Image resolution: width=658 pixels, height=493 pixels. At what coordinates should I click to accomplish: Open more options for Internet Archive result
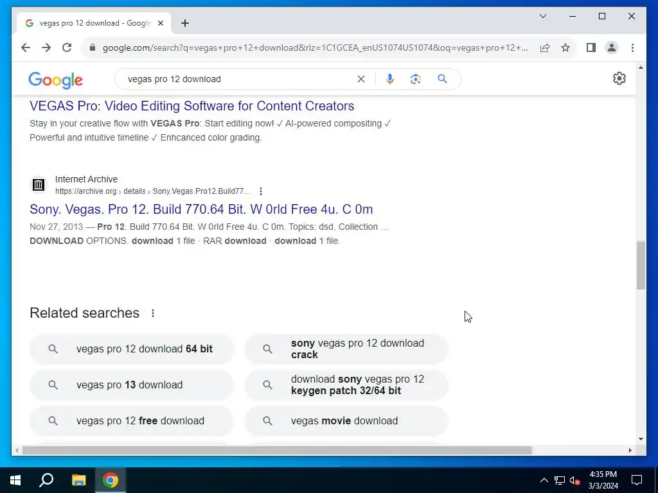[261, 191]
